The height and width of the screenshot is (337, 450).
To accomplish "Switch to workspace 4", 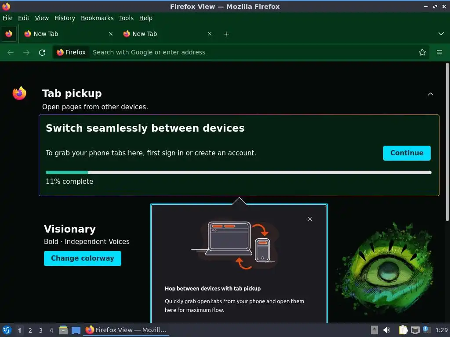I will [51, 330].
